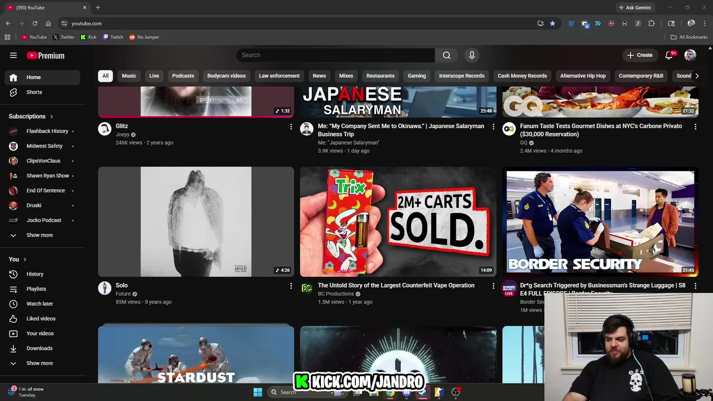Open Your videos in sidebar

(x=42, y=333)
